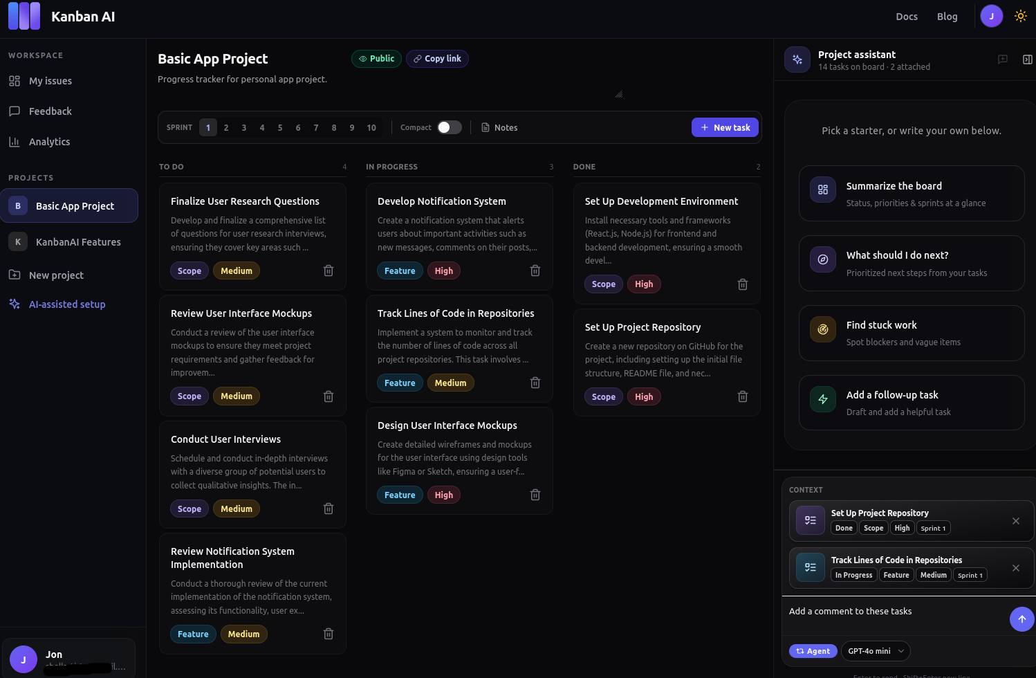Click the Analytics chart icon

[x=15, y=142]
